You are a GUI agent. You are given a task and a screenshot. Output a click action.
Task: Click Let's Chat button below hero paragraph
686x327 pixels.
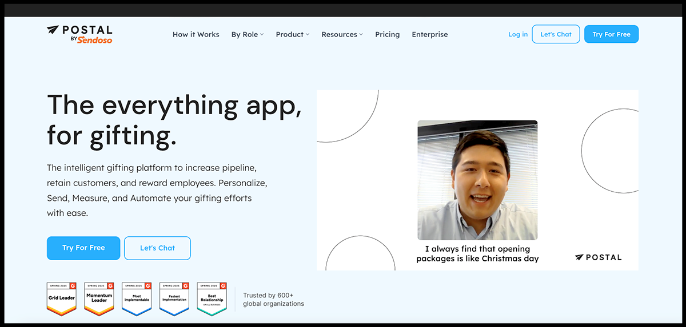click(157, 248)
